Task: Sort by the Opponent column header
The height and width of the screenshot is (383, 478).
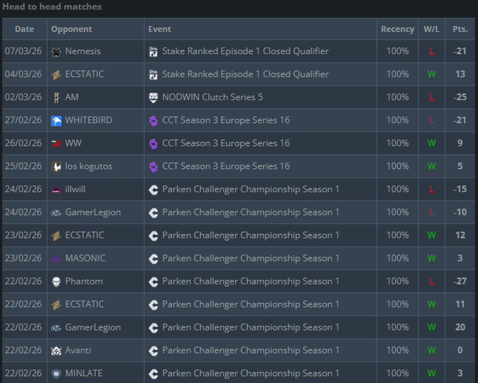Action: point(71,30)
